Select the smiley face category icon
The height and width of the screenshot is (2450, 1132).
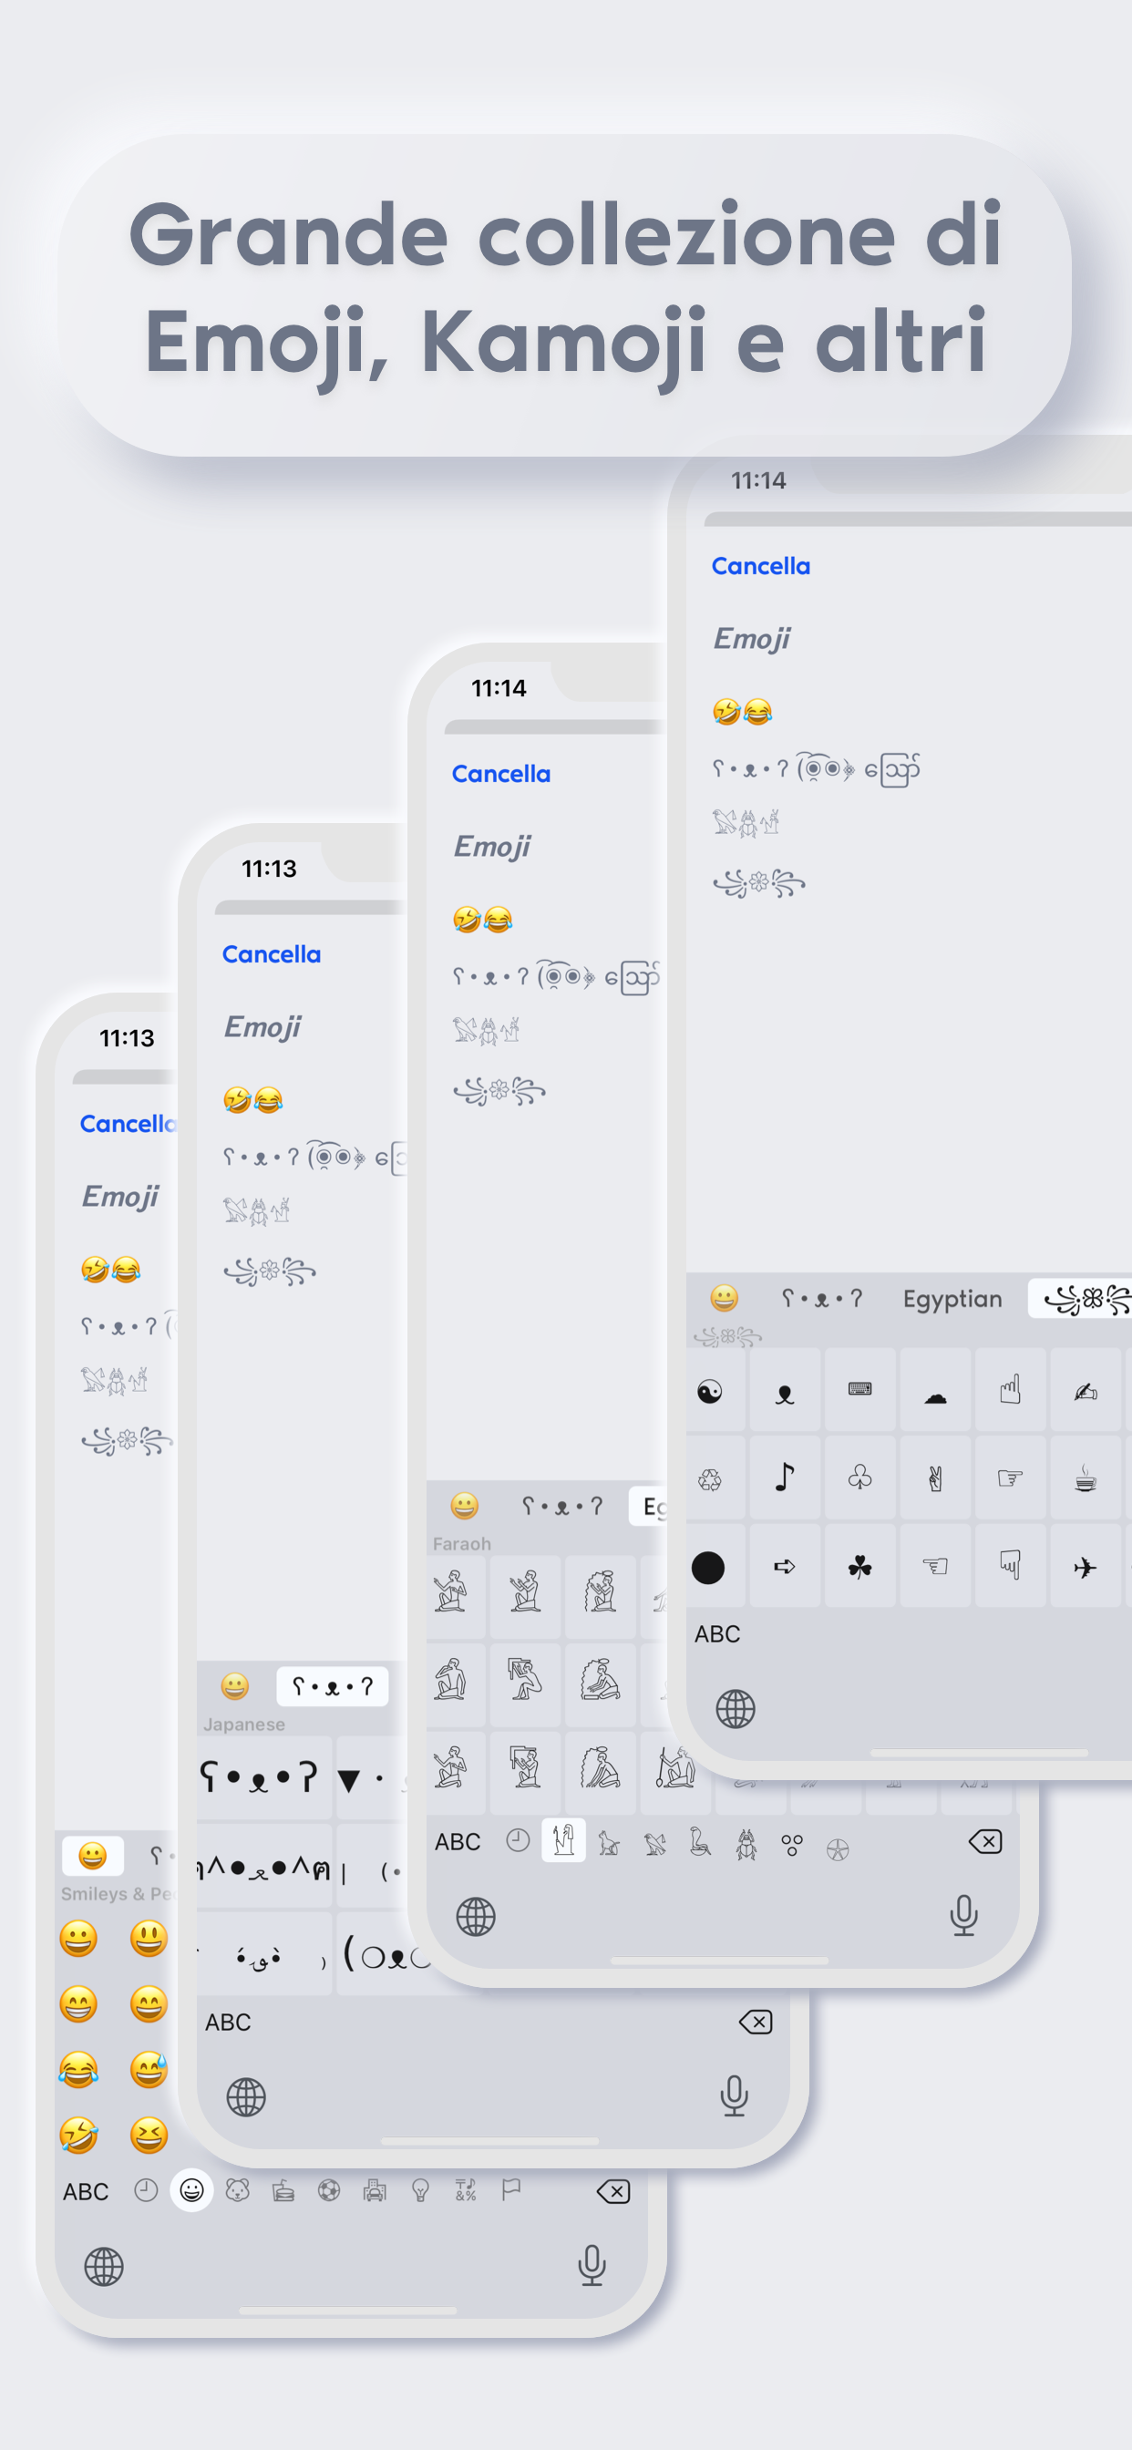[192, 2190]
